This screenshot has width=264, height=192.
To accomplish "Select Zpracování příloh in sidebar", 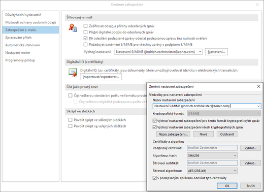I will pyautogui.click(x=18, y=38).
